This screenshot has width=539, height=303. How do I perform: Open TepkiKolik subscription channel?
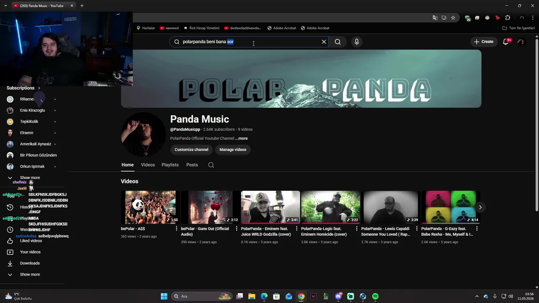click(x=29, y=122)
